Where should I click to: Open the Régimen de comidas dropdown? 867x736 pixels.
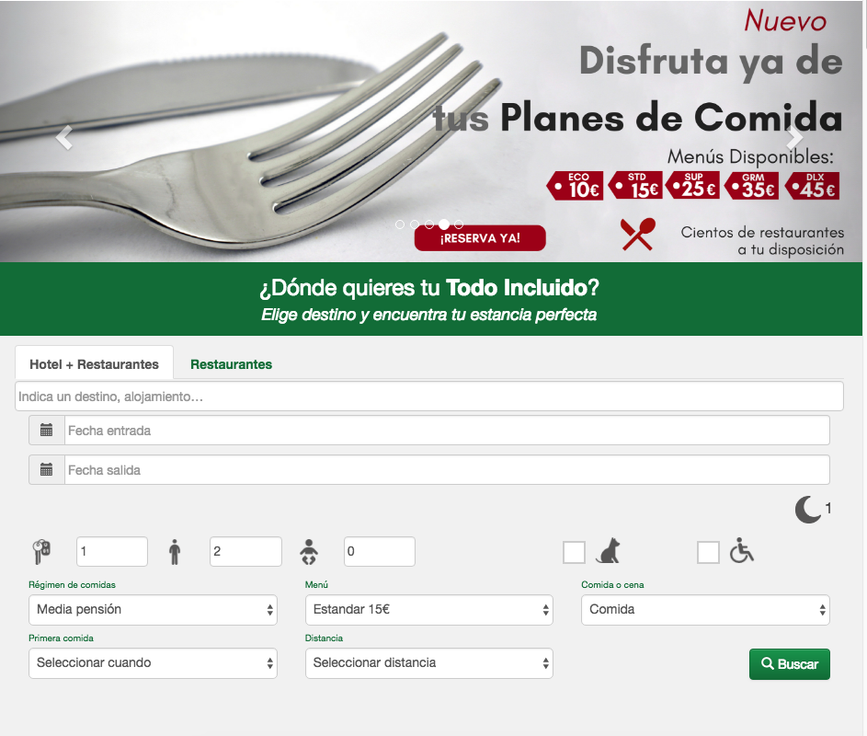point(154,610)
